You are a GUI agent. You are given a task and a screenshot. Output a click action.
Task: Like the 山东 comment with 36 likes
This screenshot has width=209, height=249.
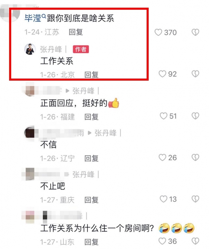coord(162,241)
